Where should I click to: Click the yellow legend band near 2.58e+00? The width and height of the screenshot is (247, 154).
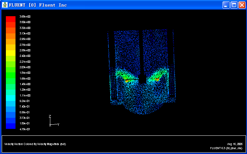point(11,53)
